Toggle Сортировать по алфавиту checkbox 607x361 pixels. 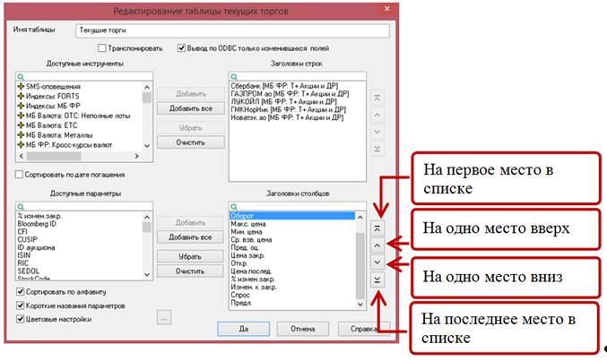[21, 291]
